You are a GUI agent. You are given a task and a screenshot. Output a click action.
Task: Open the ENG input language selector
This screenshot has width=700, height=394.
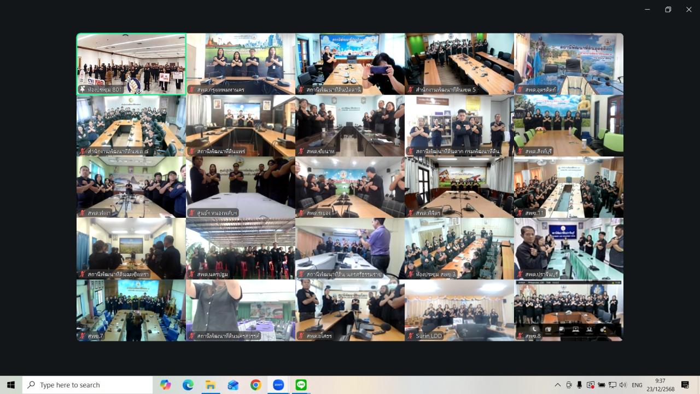[637, 385]
